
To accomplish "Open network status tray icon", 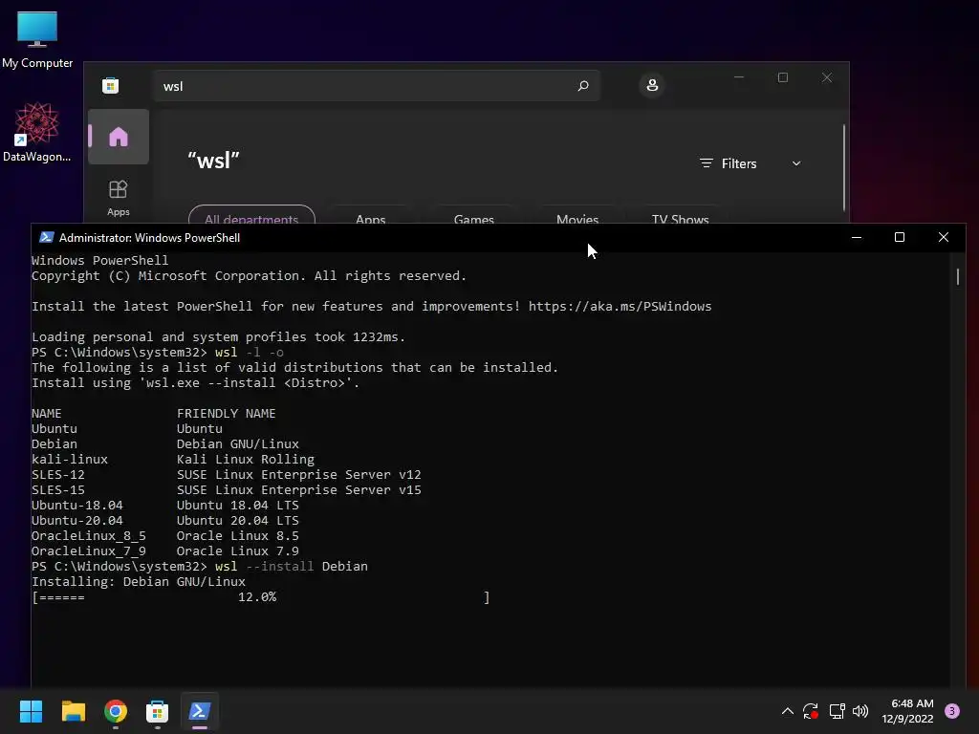I will tap(837, 711).
